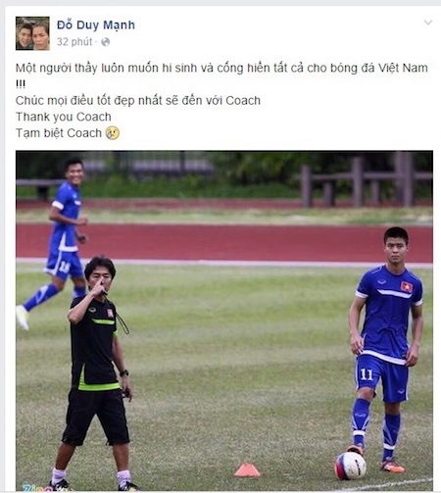Click the Zing watermark logo on the photo
This screenshot has height=493, width=441.
37,488
